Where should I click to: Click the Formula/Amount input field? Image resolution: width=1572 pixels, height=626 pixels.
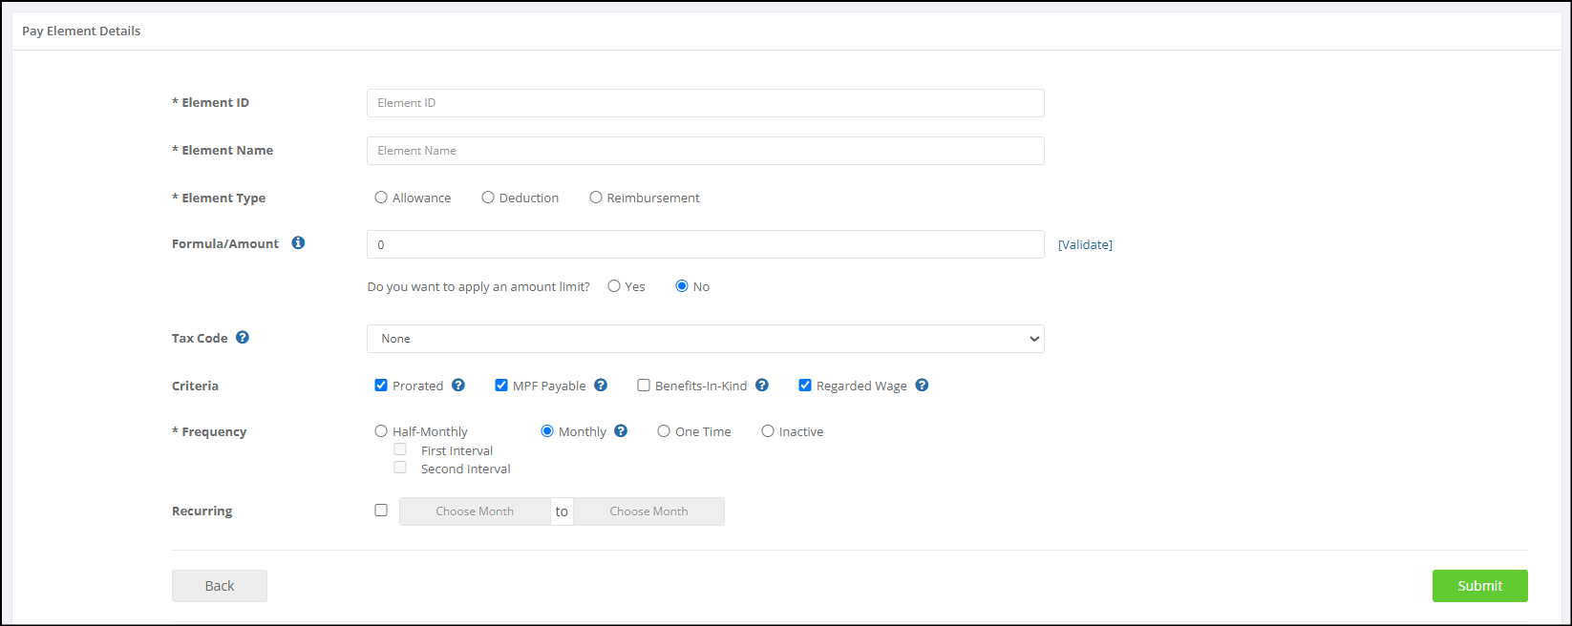[706, 244]
